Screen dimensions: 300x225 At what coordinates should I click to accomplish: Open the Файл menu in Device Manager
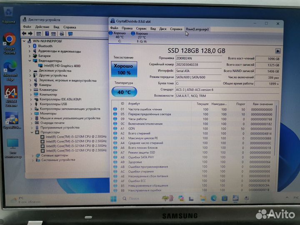[27, 27]
